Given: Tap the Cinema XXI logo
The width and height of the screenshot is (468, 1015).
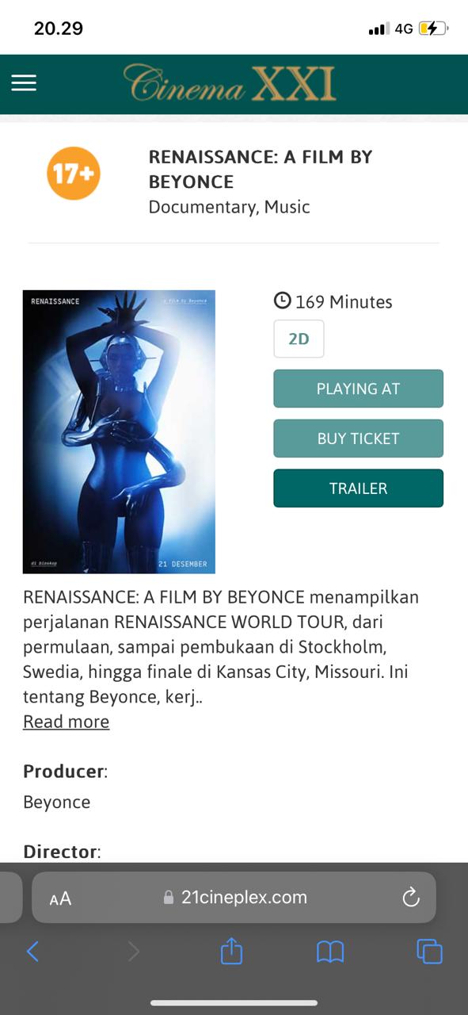Looking at the screenshot, I should [230, 83].
